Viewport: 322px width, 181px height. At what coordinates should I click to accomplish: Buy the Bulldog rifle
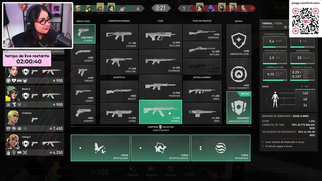(x=160, y=36)
